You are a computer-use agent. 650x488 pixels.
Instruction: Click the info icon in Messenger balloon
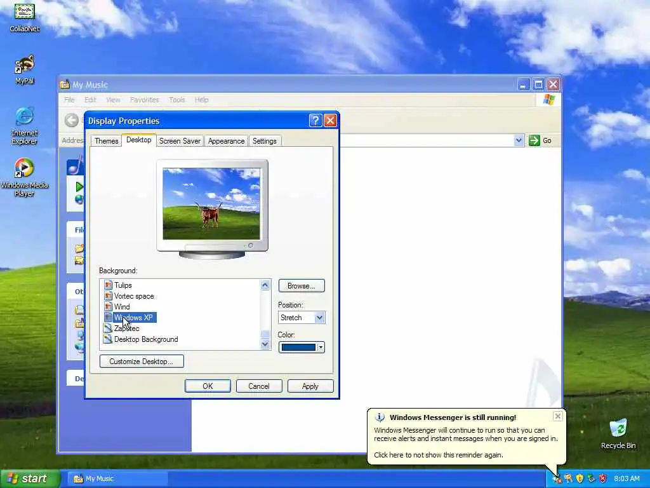(380, 417)
